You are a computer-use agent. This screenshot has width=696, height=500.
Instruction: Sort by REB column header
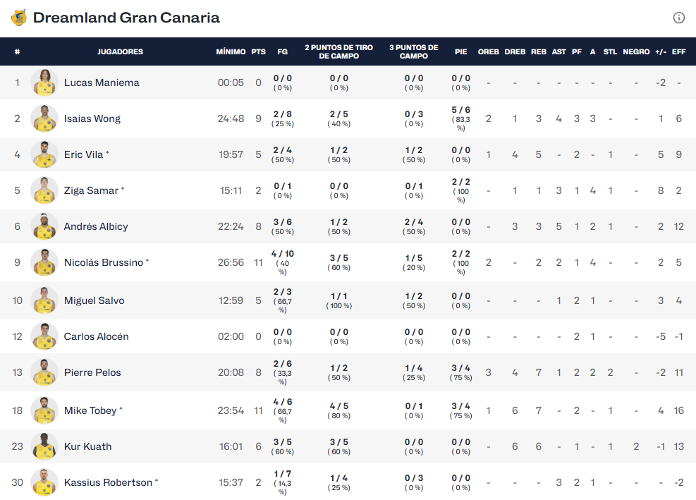[x=539, y=51]
